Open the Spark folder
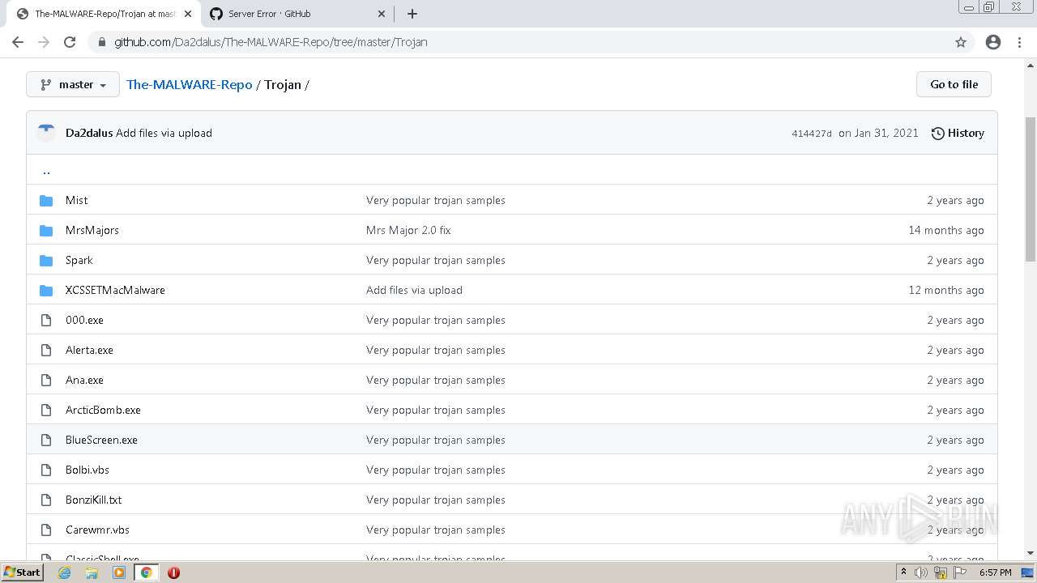Viewport: 1037px width, 583px height. (x=79, y=260)
